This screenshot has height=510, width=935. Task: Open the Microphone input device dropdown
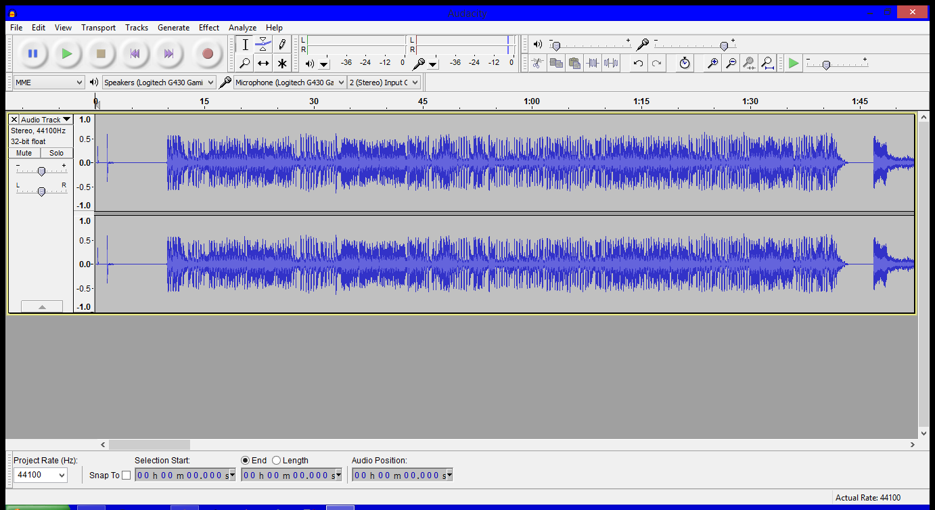pyautogui.click(x=290, y=83)
